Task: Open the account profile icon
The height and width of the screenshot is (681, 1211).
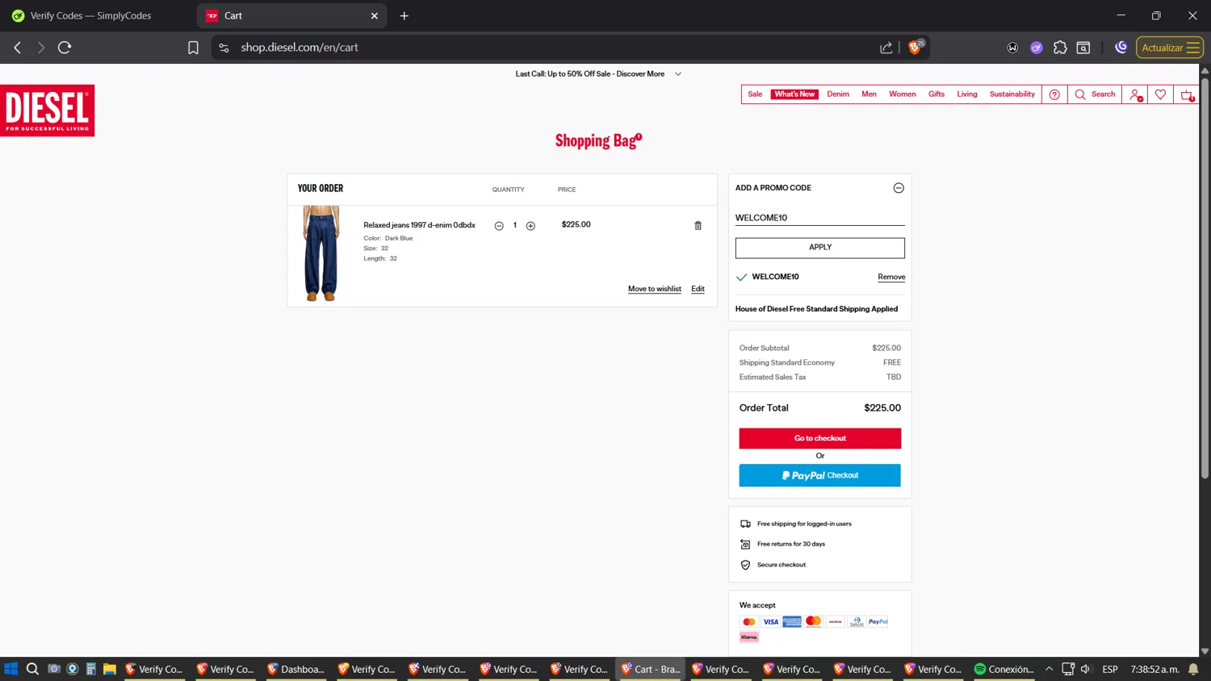Action: click(x=1135, y=94)
